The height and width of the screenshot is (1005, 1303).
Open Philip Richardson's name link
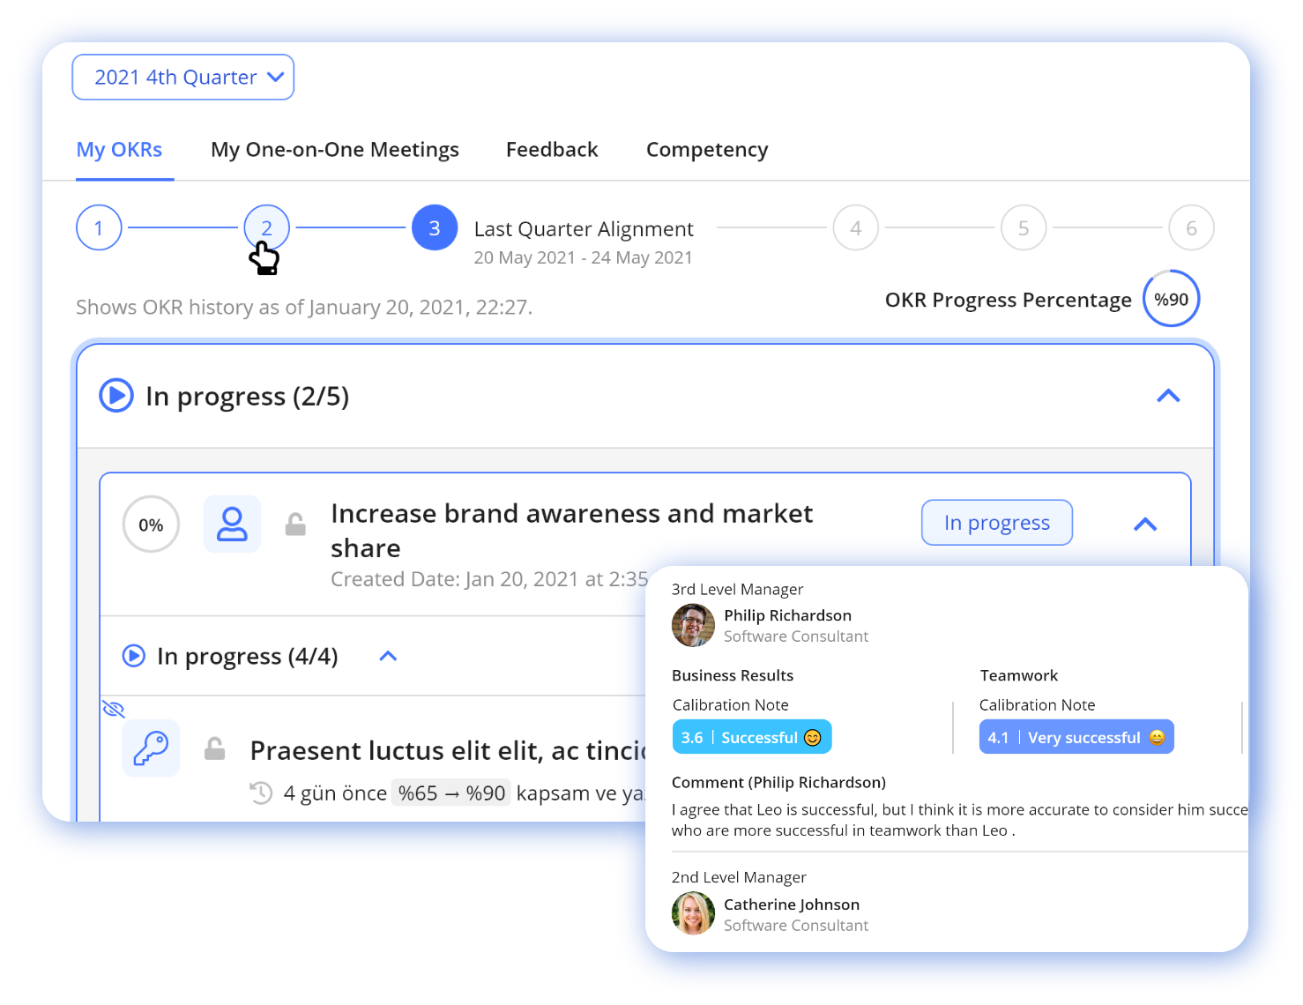[787, 615]
